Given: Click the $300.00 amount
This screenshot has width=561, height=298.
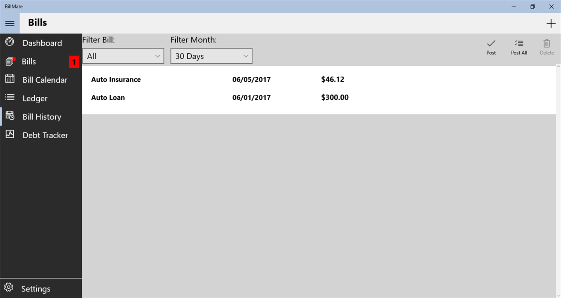Looking at the screenshot, I should point(335,98).
